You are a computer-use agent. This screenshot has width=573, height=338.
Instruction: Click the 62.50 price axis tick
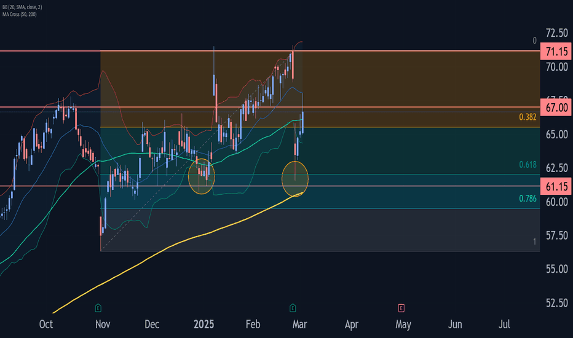(x=557, y=168)
